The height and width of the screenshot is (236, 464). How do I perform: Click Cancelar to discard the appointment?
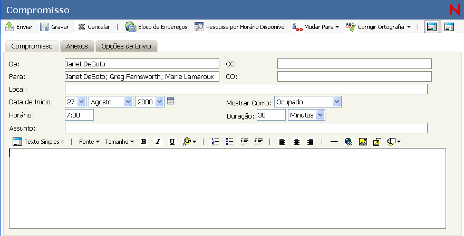(x=94, y=27)
